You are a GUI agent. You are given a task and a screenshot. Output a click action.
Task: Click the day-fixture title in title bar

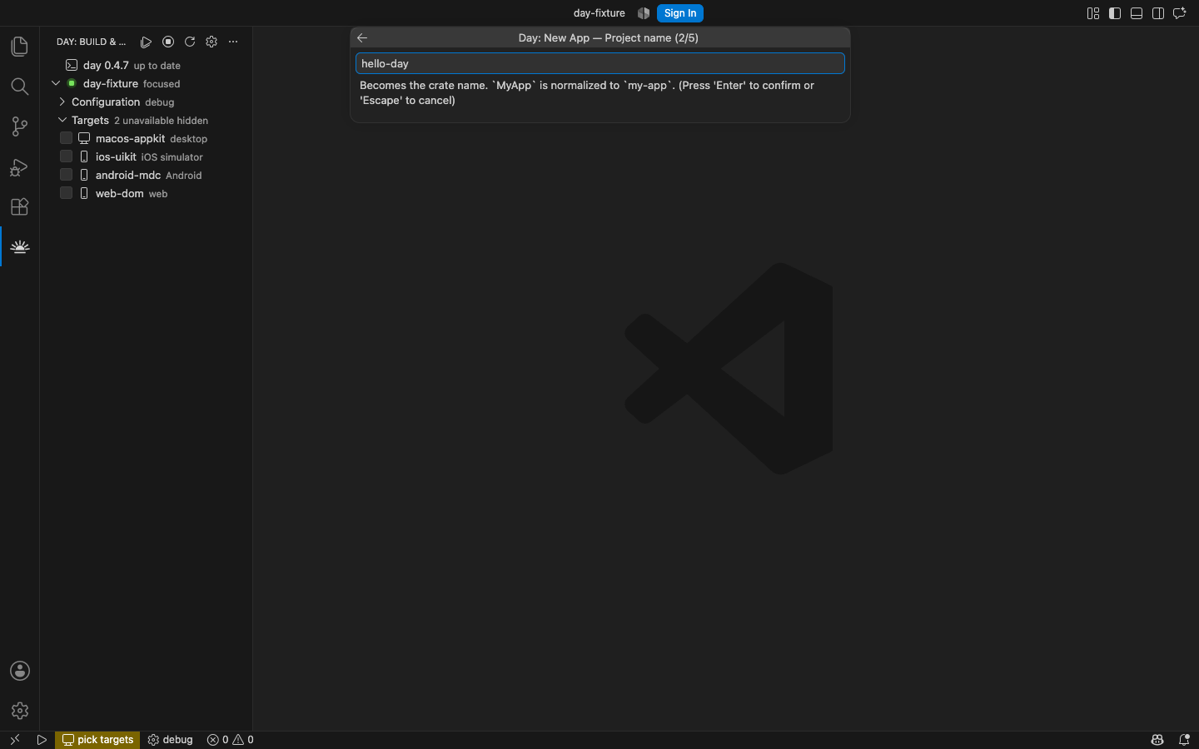click(x=599, y=13)
